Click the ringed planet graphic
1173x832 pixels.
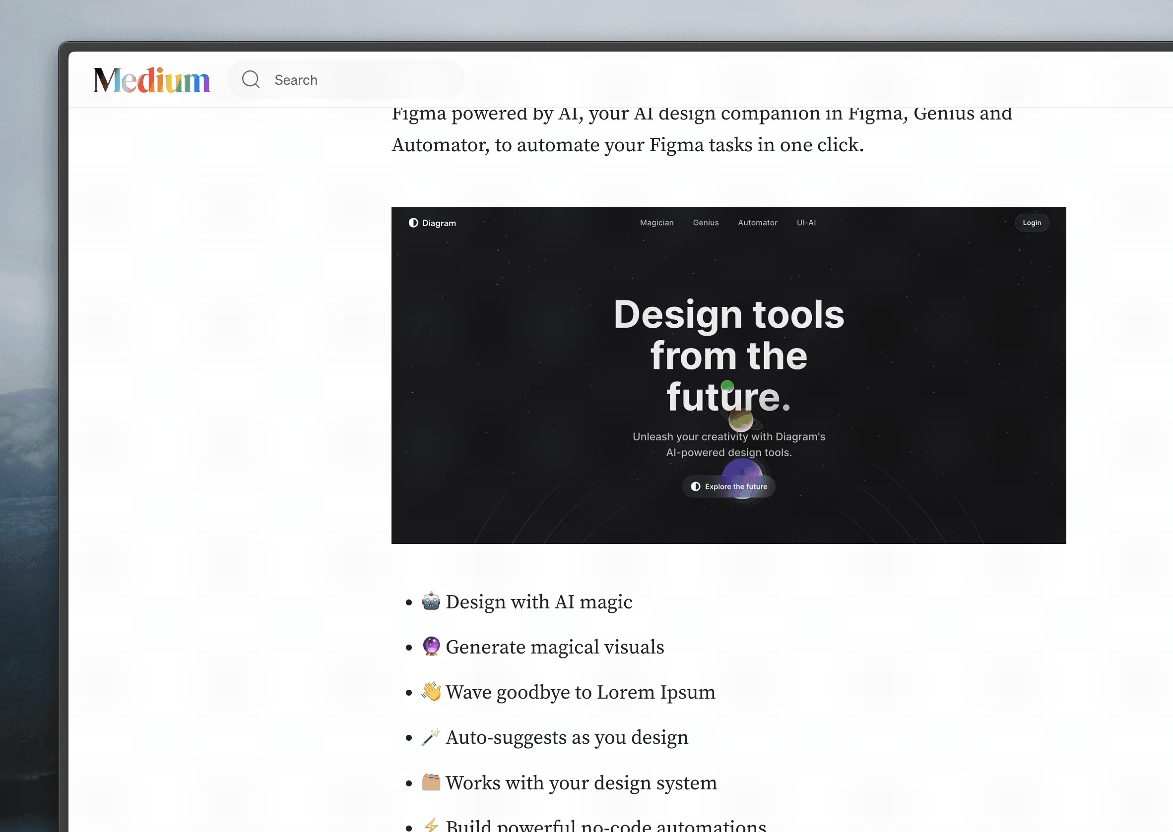coord(741,421)
